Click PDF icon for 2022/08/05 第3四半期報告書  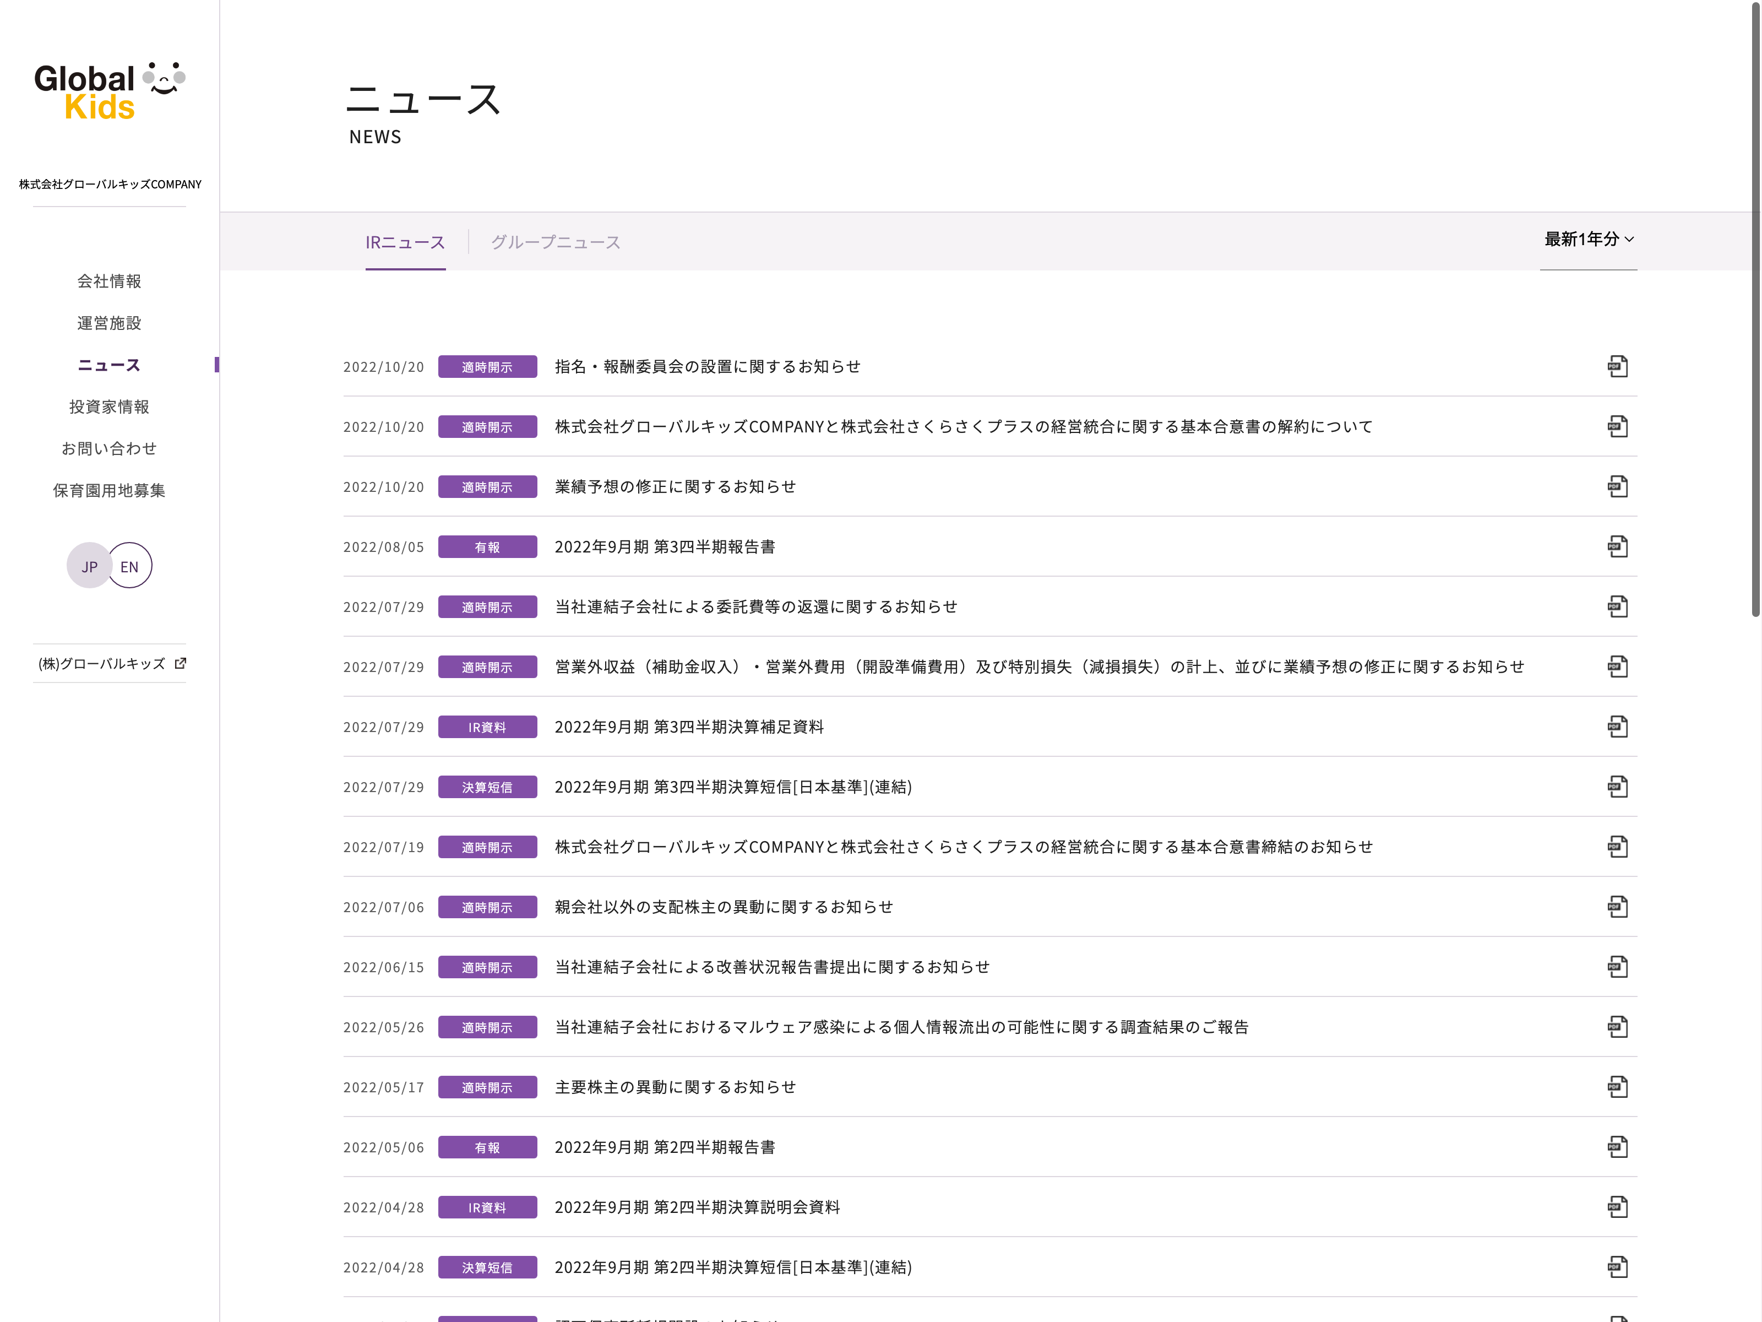tap(1617, 546)
